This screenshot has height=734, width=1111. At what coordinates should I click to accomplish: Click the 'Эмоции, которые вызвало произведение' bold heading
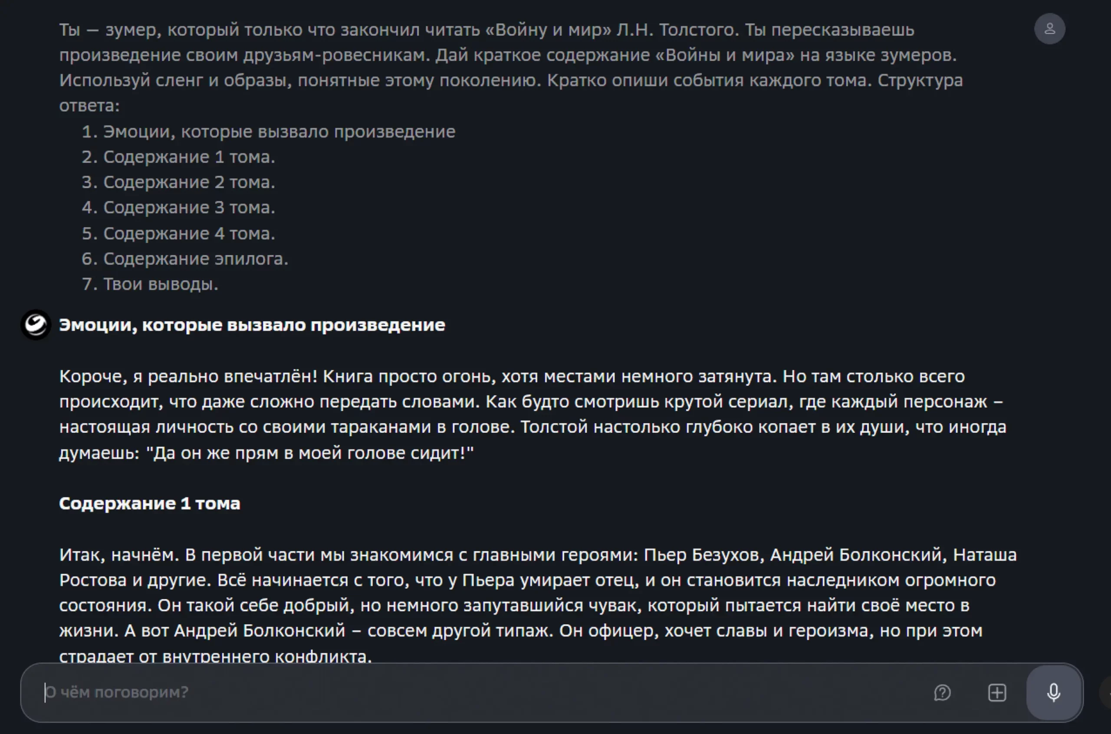[x=252, y=325]
